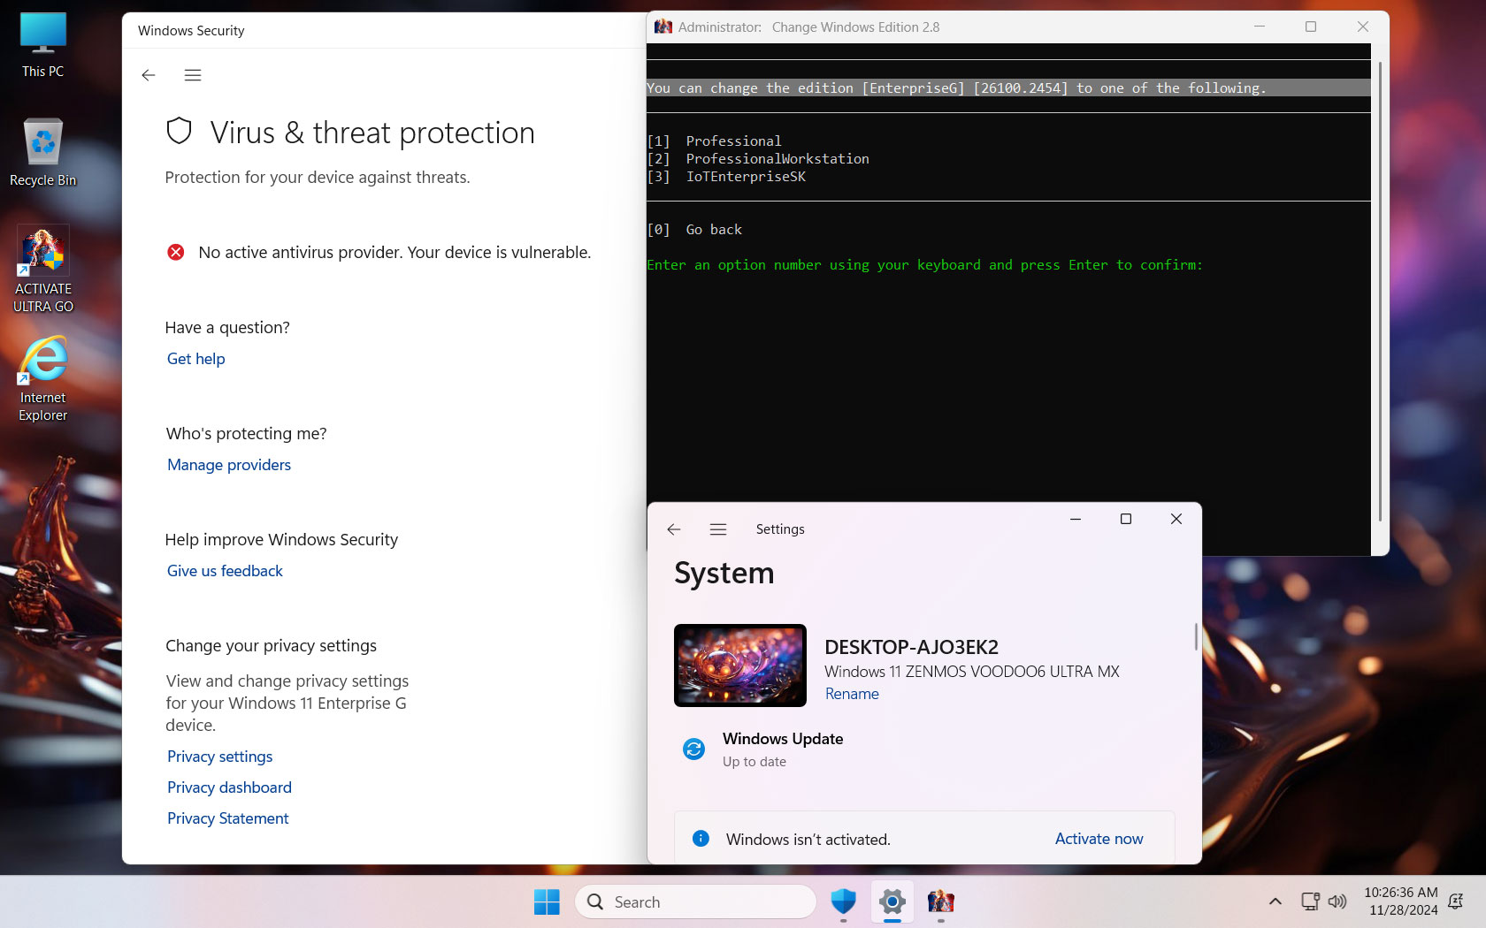Screen dimensions: 1486x928
Task: Go back in Windows Security window
Action: click(x=149, y=75)
